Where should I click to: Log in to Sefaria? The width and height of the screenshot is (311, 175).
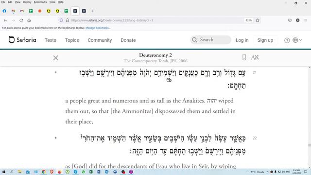(x=242, y=40)
